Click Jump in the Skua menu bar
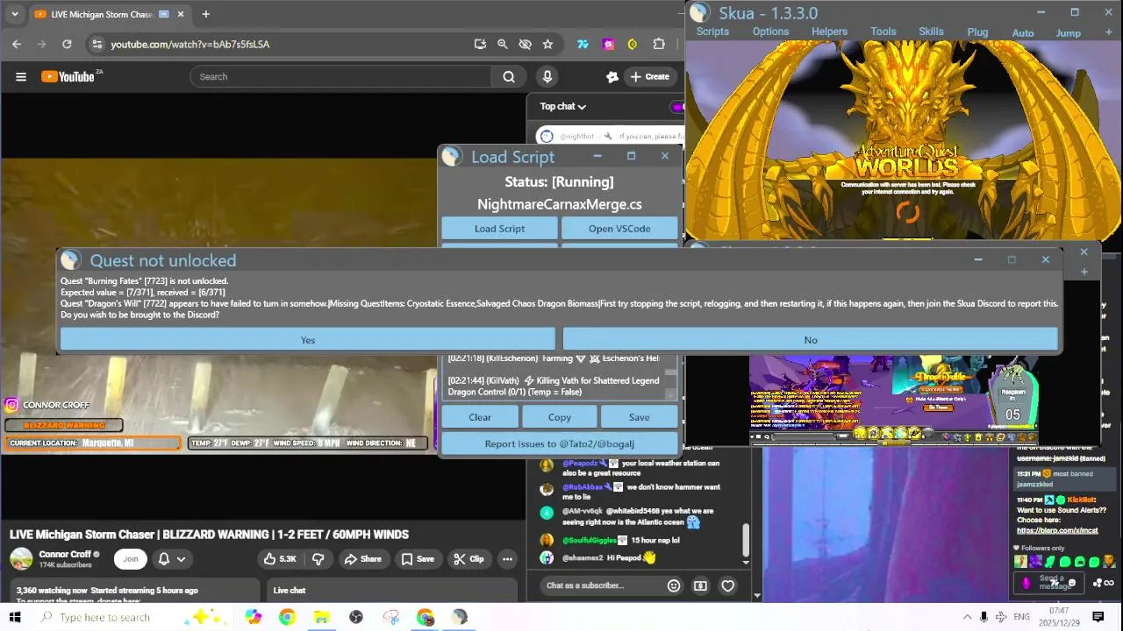Image resolution: width=1123 pixels, height=631 pixels. [x=1068, y=32]
